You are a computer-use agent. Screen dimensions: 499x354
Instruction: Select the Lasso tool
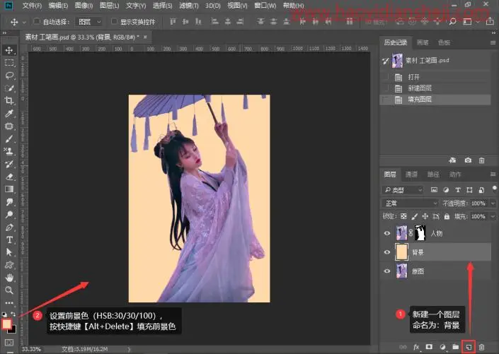tap(9, 76)
